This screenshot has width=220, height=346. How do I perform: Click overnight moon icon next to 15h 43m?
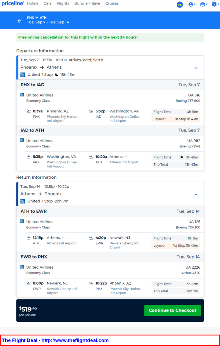(56, 74)
